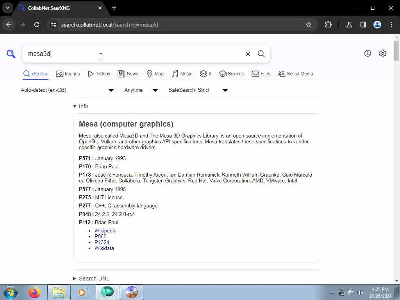400x300 pixels.
Task: Click the SearXNG magnifier logo
Action: tap(11, 54)
